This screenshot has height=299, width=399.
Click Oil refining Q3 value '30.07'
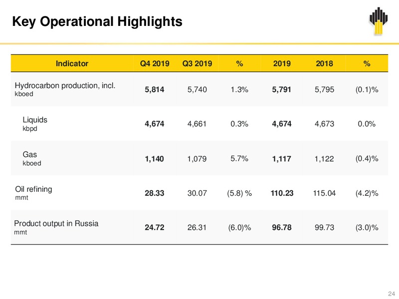197,193
